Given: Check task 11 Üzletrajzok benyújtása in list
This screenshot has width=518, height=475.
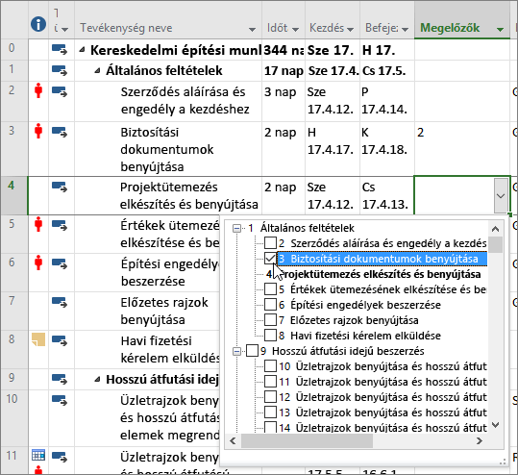Looking at the screenshot, I should coord(270,382).
